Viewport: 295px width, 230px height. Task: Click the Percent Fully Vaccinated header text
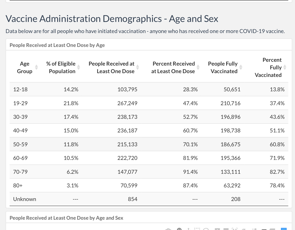268,67
